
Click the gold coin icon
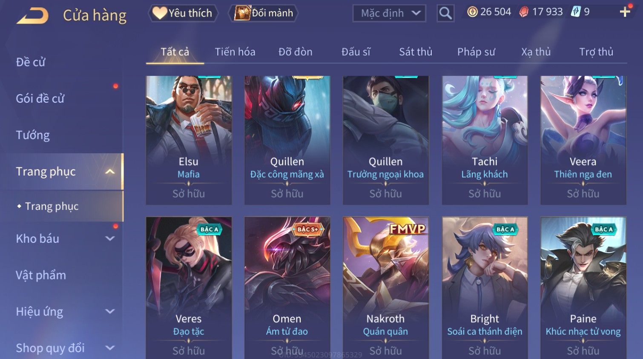click(472, 12)
